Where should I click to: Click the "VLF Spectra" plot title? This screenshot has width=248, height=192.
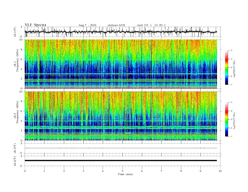click(35, 25)
